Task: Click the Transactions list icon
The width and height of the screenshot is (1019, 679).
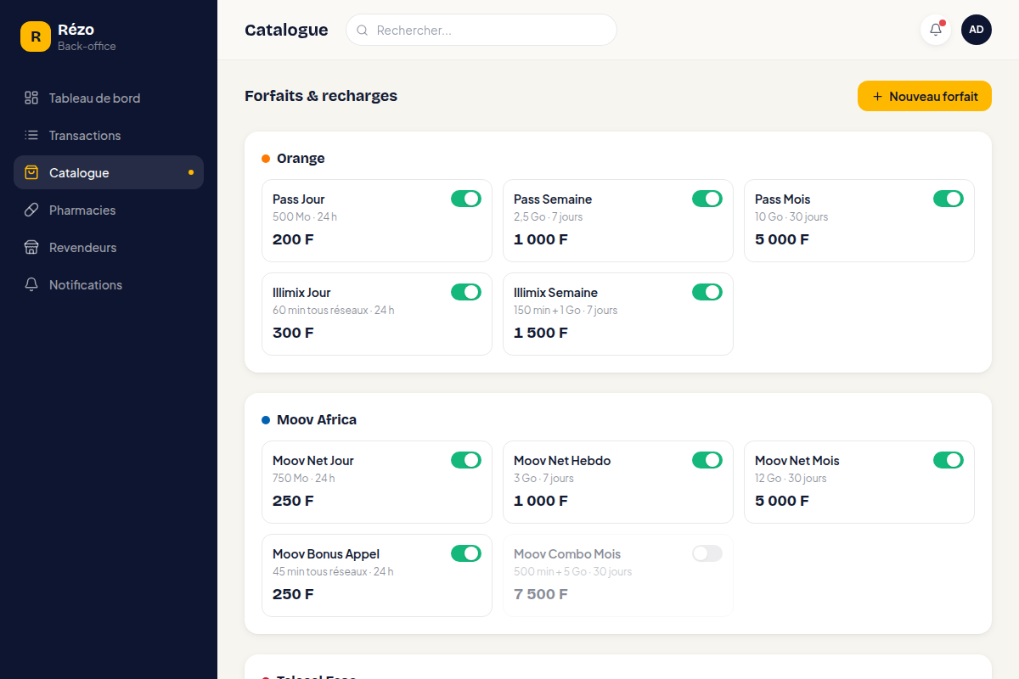Action: 31,135
